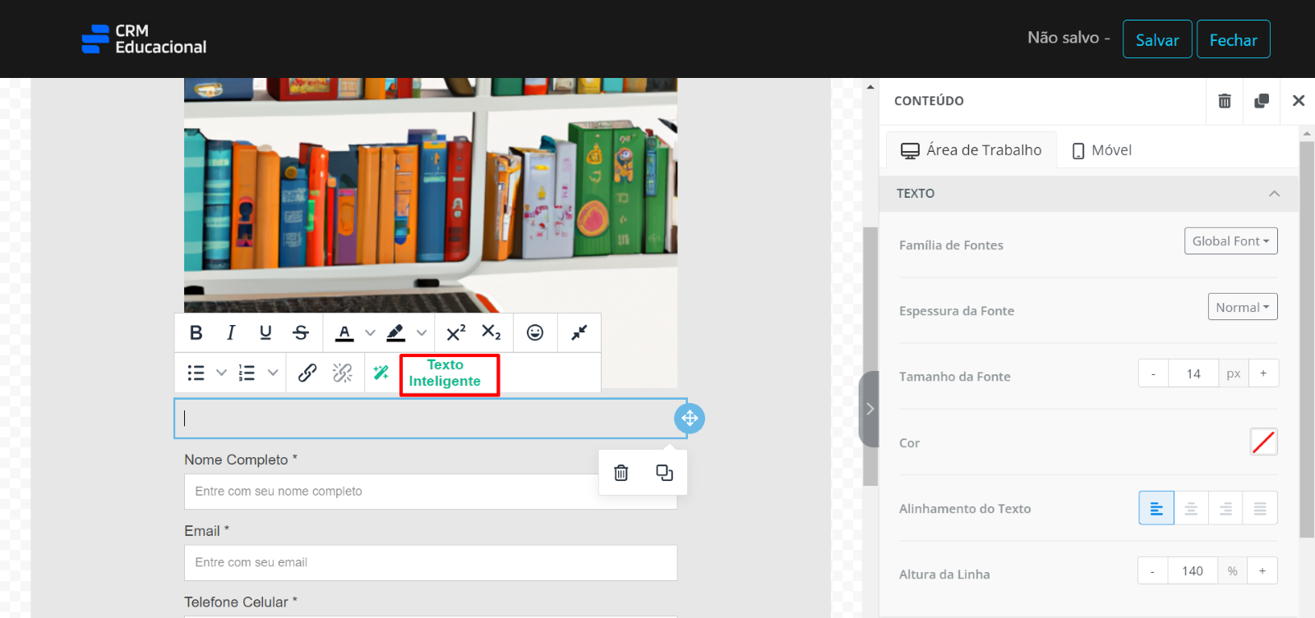Click the canvas vertical scrollbar
This screenshot has height=618, width=1315.
[870, 356]
